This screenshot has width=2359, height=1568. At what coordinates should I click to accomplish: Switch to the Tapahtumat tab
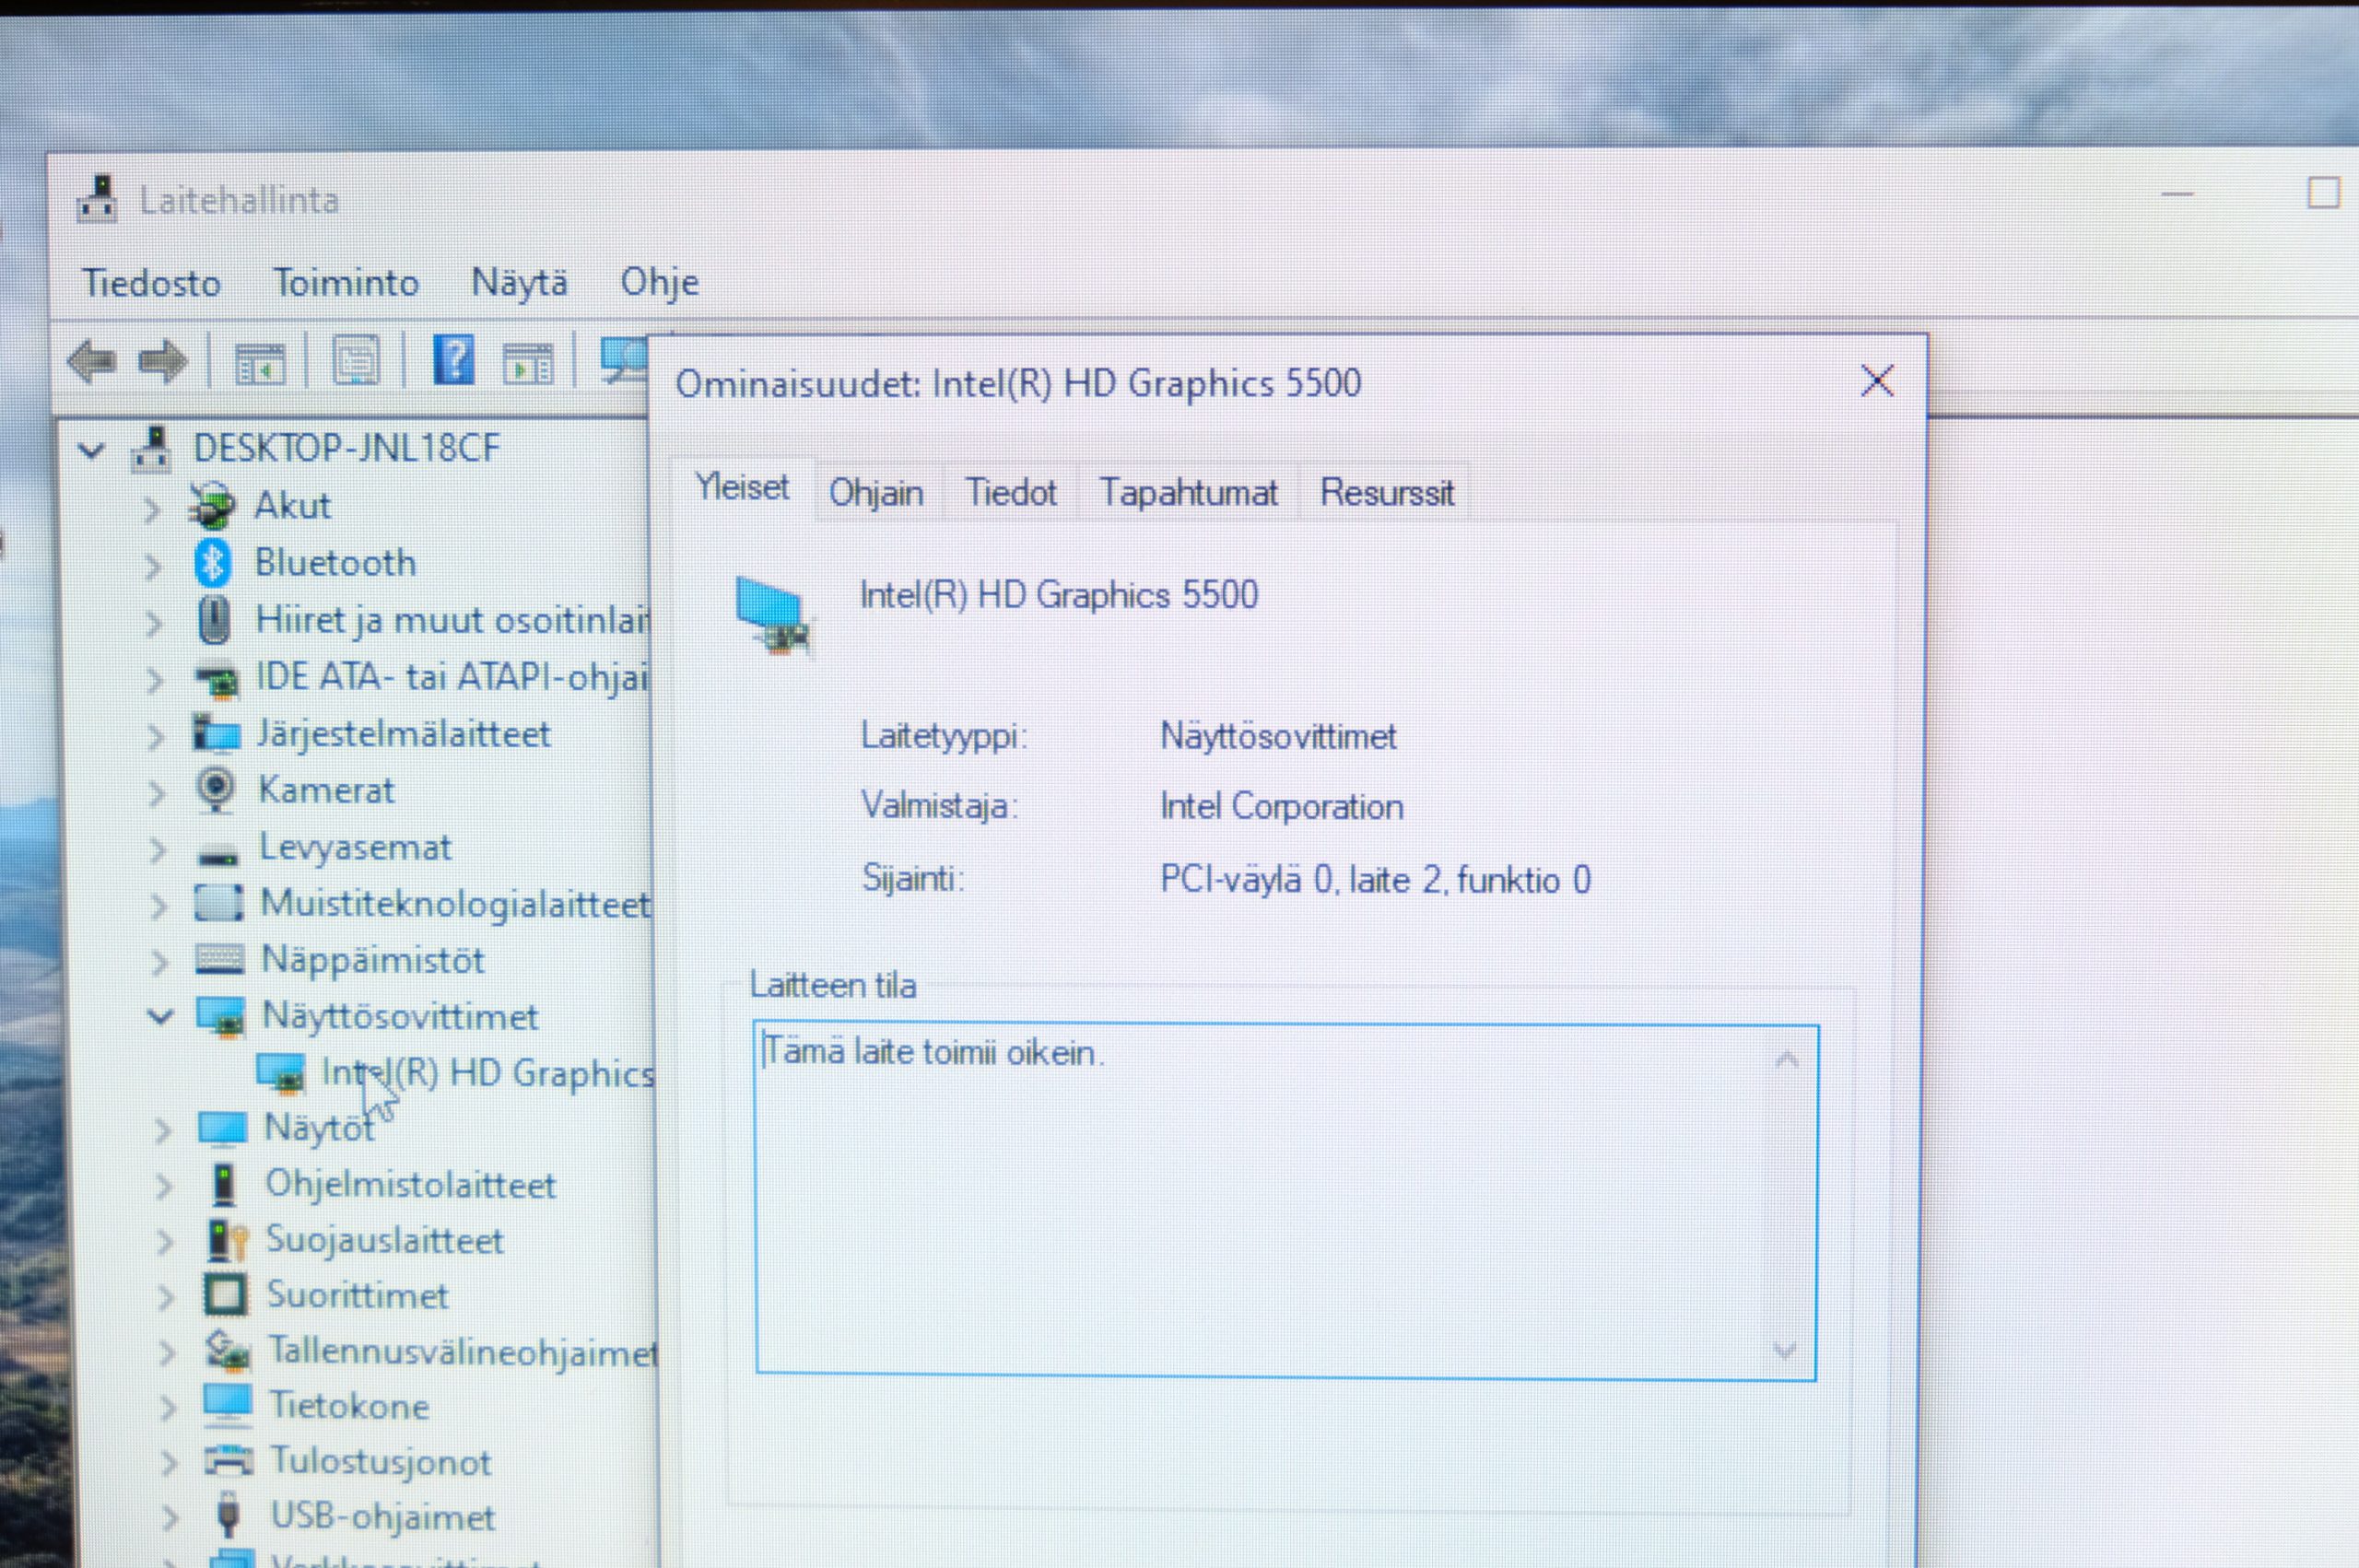[x=1188, y=493]
